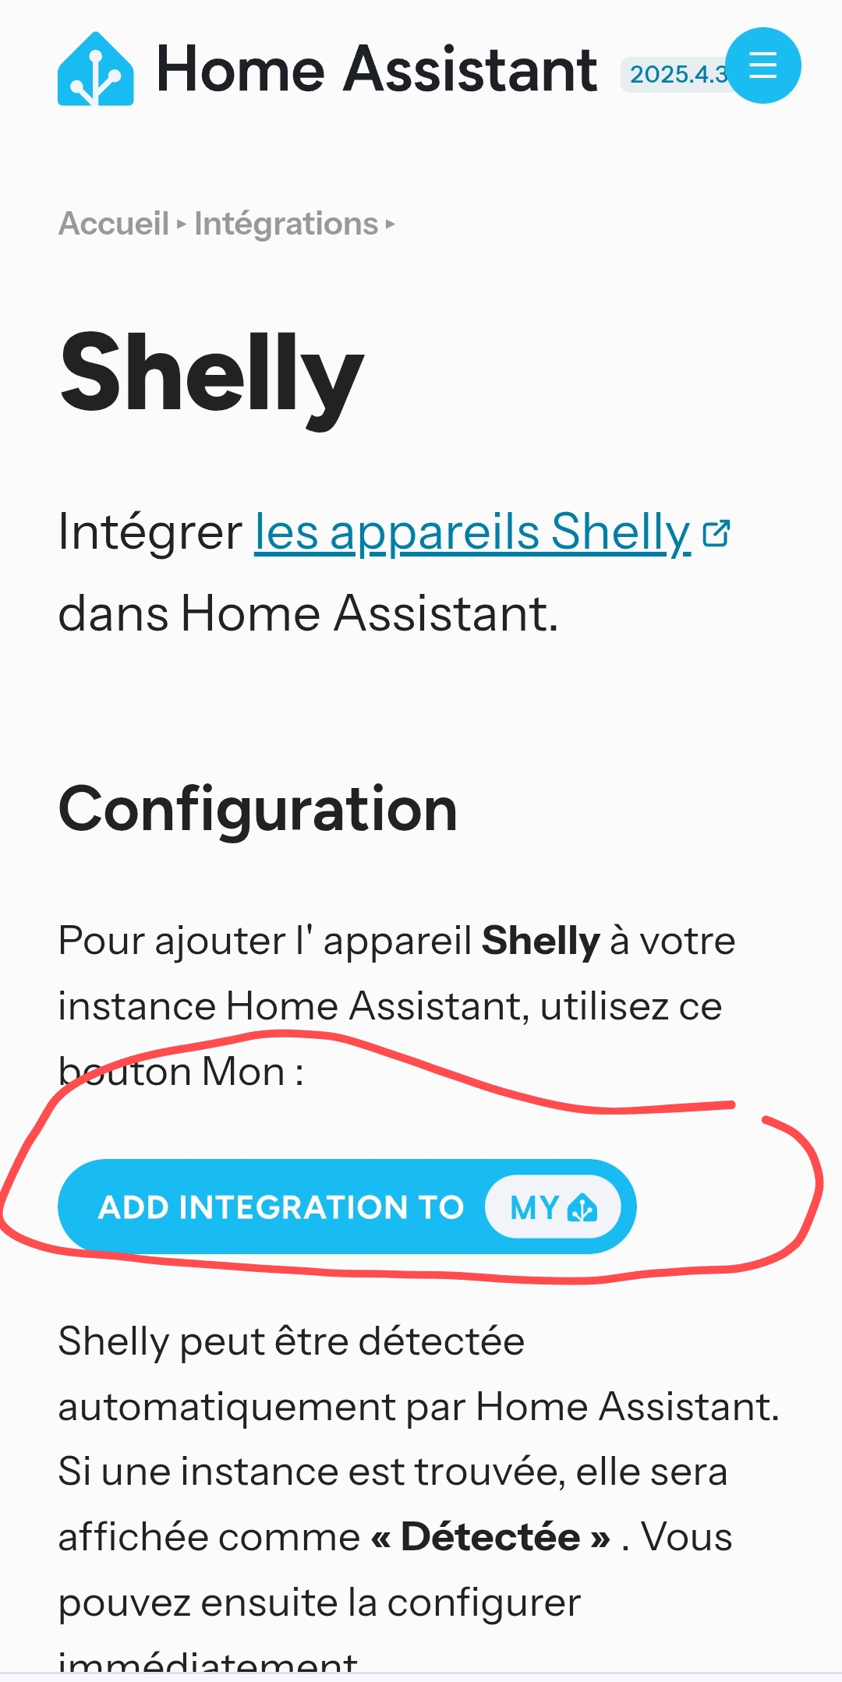Tap the white MY pill badge

point(553,1207)
